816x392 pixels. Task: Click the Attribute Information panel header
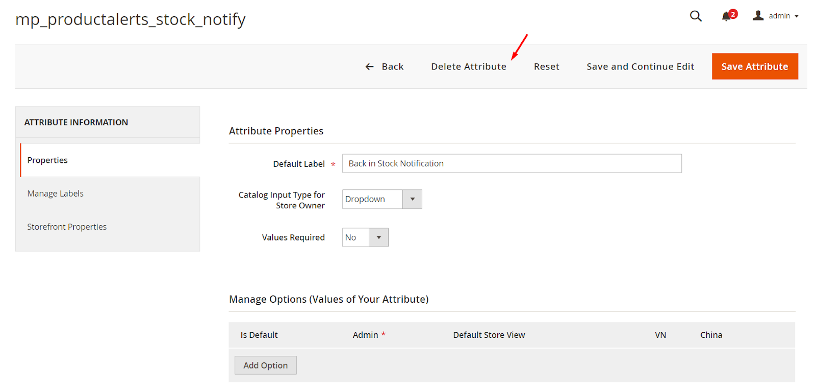click(x=76, y=122)
